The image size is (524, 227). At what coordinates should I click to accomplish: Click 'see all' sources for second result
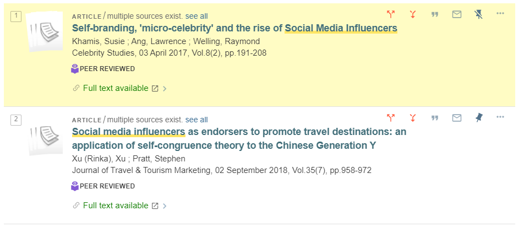197,120
